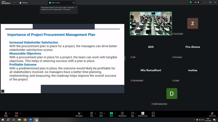Open the Zoom Workplace dropdown chevron
The width and height of the screenshot is (218, 122).
(14, 2)
